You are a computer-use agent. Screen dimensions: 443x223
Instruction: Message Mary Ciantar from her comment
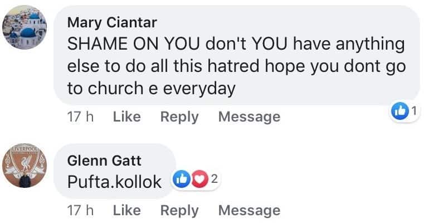click(x=249, y=117)
